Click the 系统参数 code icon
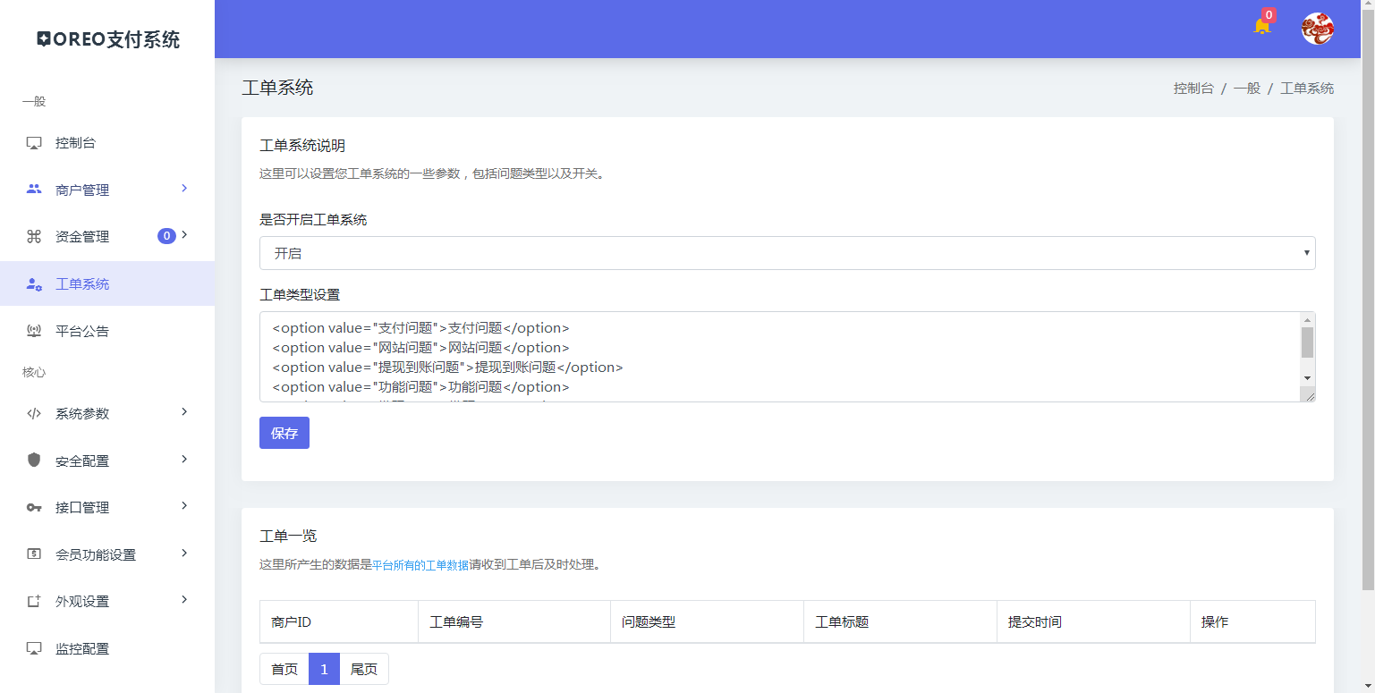This screenshot has width=1375, height=693. tap(33, 413)
